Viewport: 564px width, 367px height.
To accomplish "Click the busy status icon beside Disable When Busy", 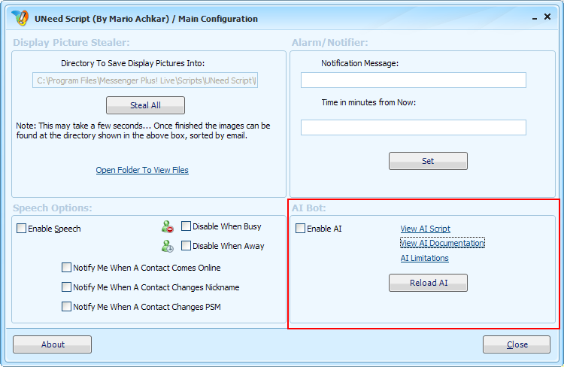I will click(x=167, y=226).
